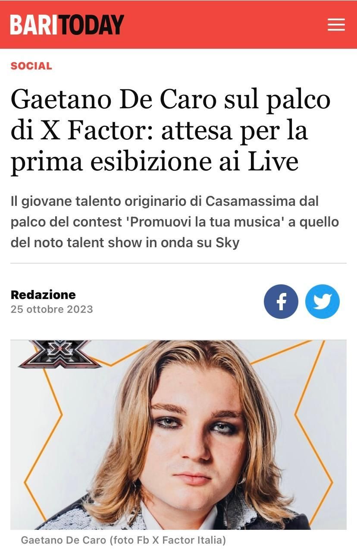Share the article on Facebook
Viewport: 357px width, 554px height.
(x=281, y=302)
